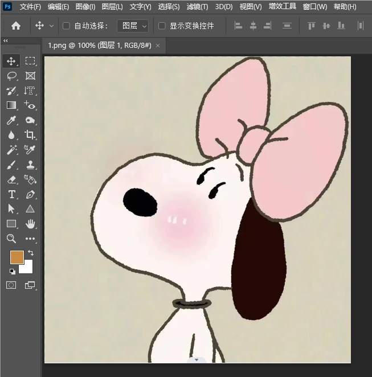Screen dimensions: 372x377
Task: Close the 1.png document tab
Action: coord(158,46)
